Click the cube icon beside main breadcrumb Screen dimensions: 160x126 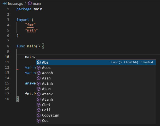(x=30, y=3)
